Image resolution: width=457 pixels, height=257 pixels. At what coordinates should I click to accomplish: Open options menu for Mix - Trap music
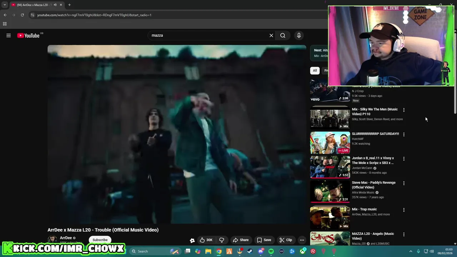click(x=404, y=210)
